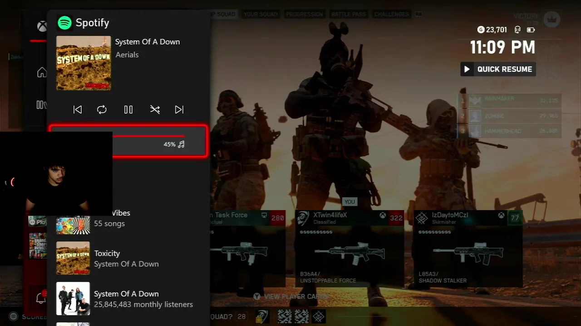581x326 pixels.
Task: Open the notifications bell icon
Action: point(41,298)
